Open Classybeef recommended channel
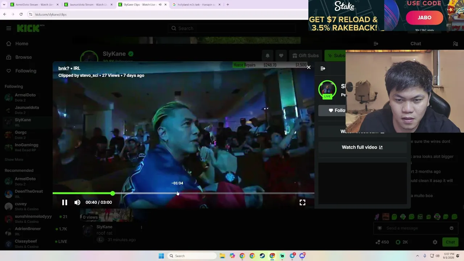The image size is (464, 261). [x=26, y=243]
